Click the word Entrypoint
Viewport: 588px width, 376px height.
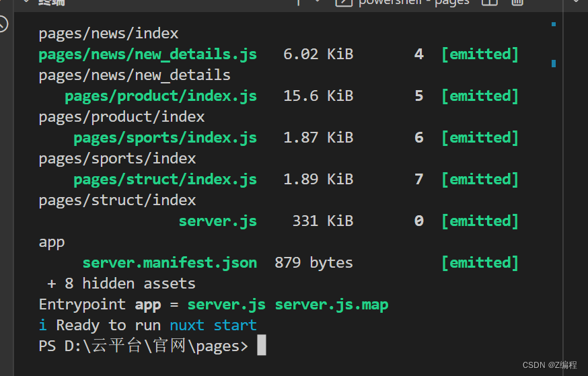point(82,305)
